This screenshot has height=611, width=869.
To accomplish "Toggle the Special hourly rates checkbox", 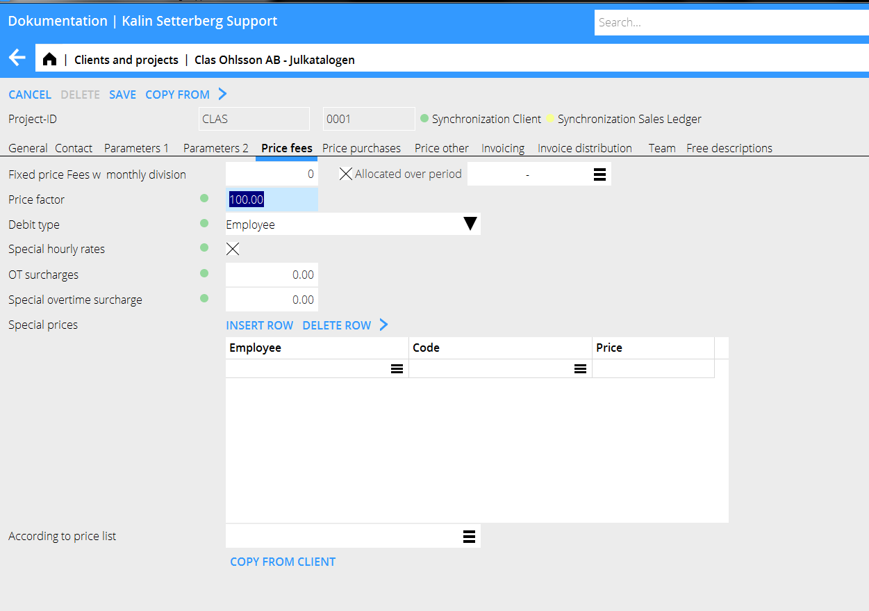I will [233, 249].
